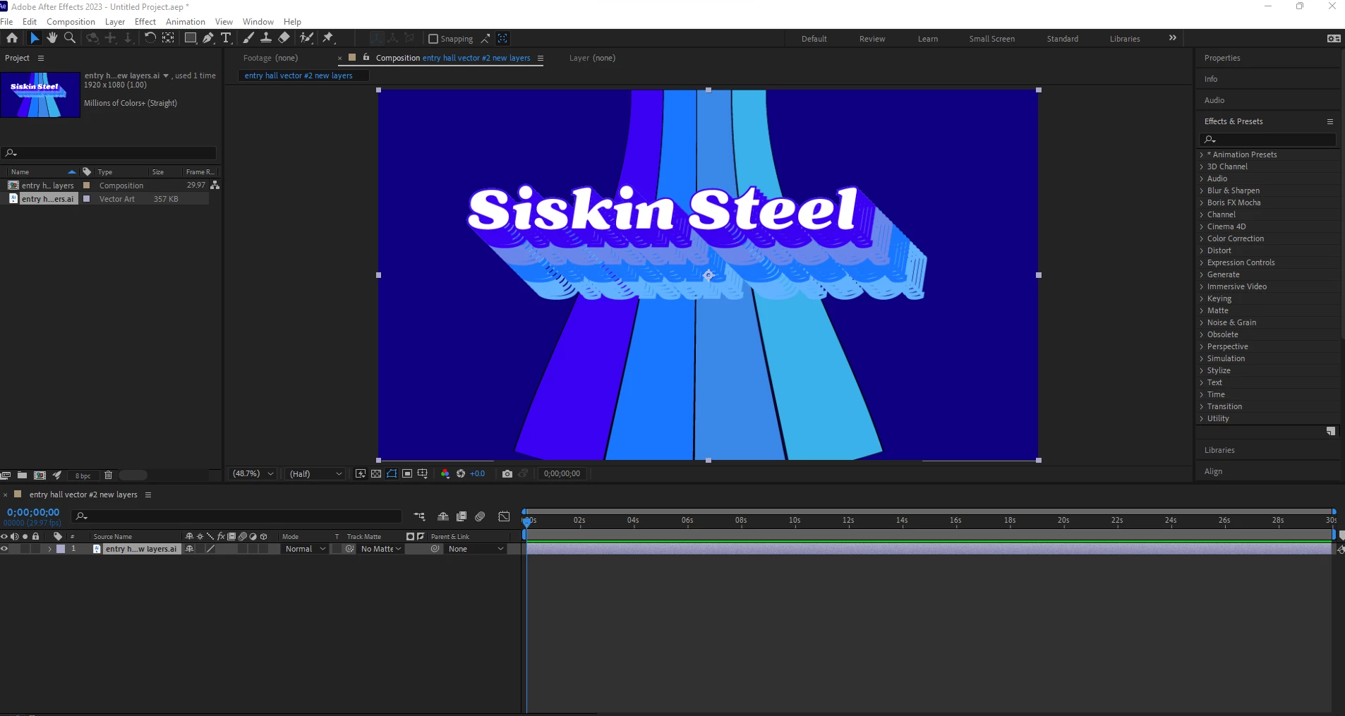The height and width of the screenshot is (716, 1345).
Task: Switch to the Footage (none) tab
Action: pyautogui.click(x=270, y=58)
